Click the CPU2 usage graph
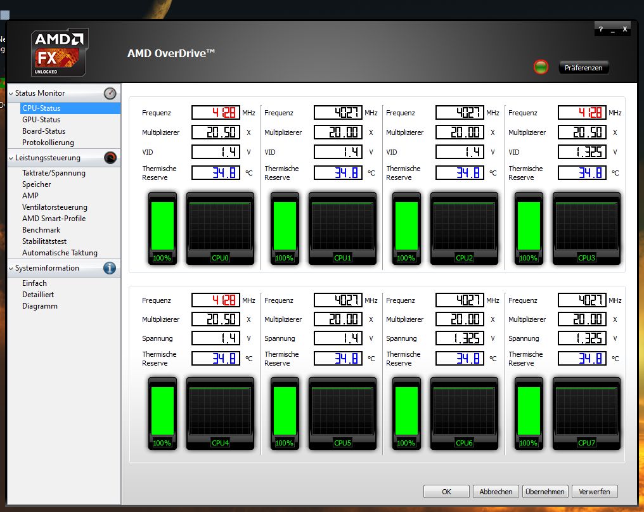This screenshot has height=512, width=644. point(464,228)
